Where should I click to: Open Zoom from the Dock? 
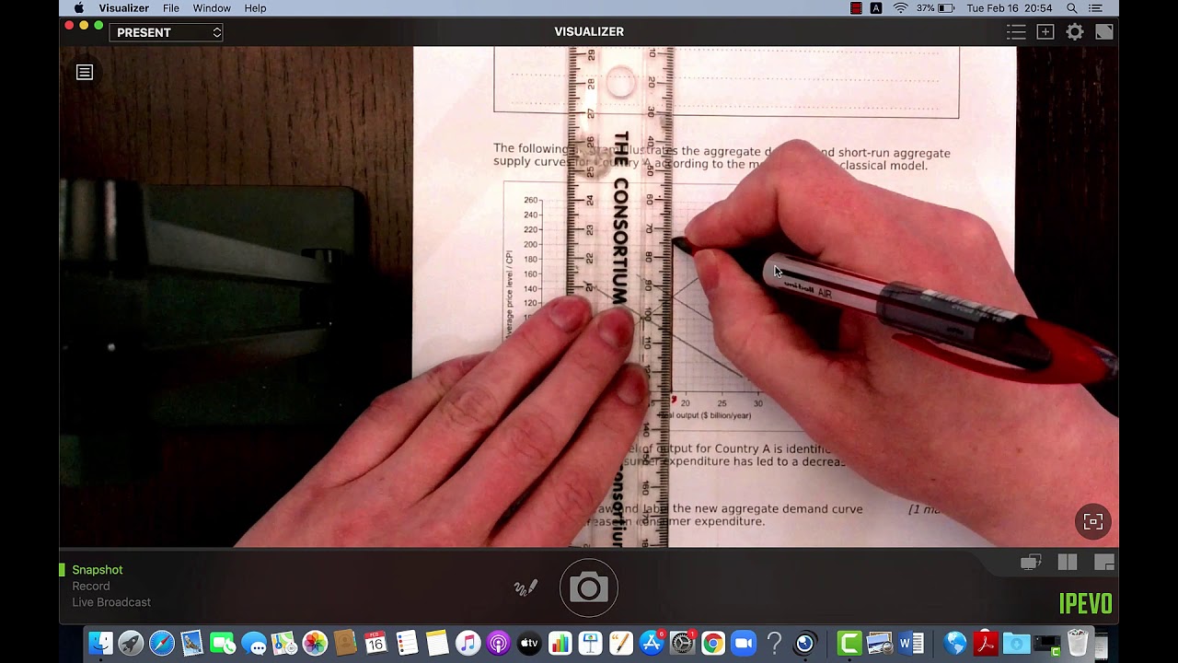pyautogui.click(x=744, y=643)
